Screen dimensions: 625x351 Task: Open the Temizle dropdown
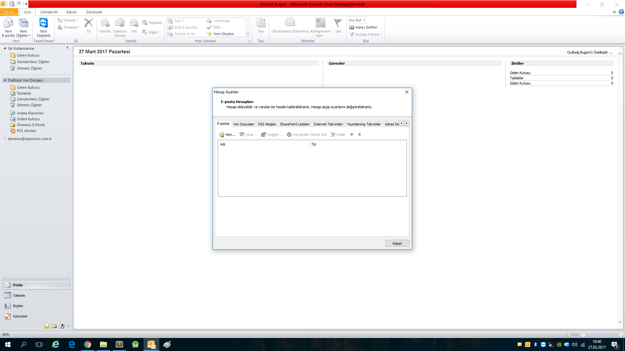(68, 20)
